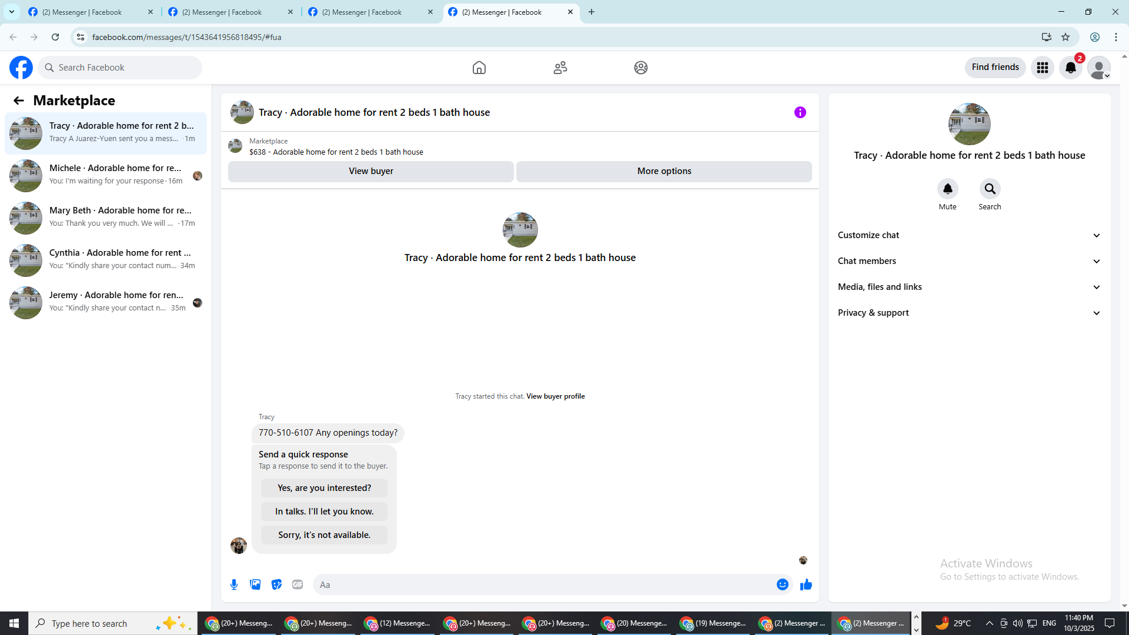The width and height of the screenshot is (1129, 635).
Task: Open the Tracy conversation in the list
Action: coord(106,133)
